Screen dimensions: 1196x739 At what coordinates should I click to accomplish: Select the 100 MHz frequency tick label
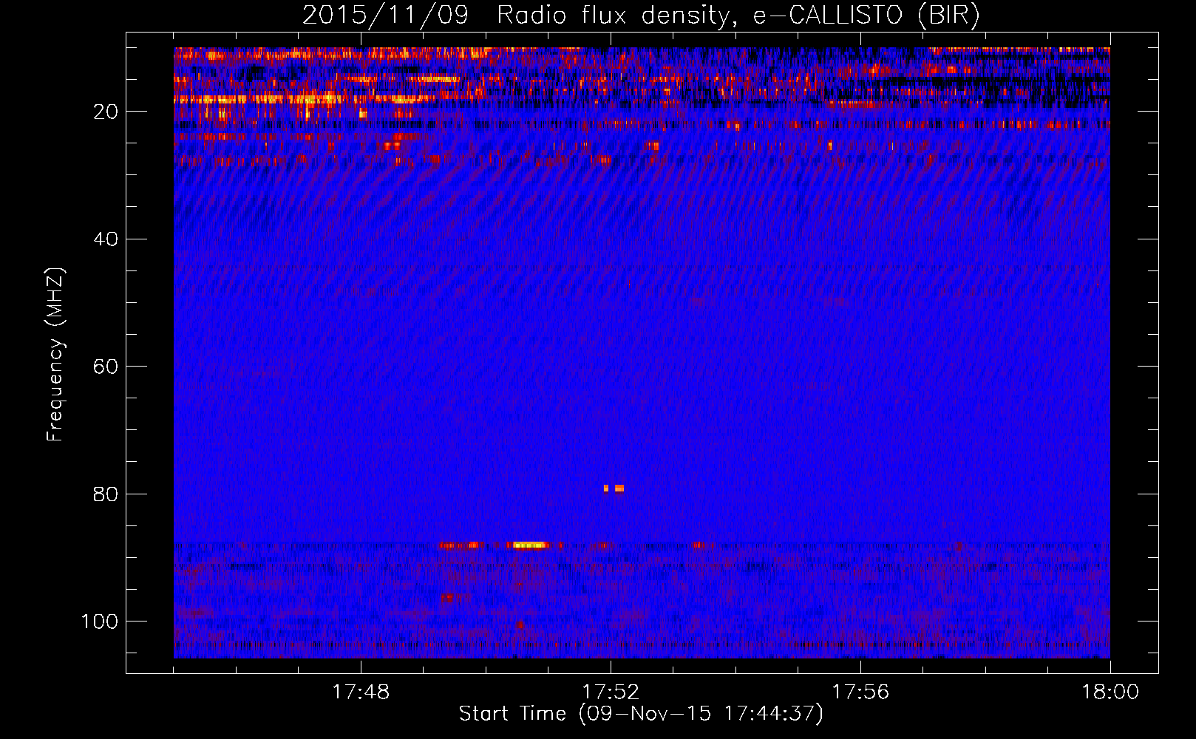(x=100, y=621)
